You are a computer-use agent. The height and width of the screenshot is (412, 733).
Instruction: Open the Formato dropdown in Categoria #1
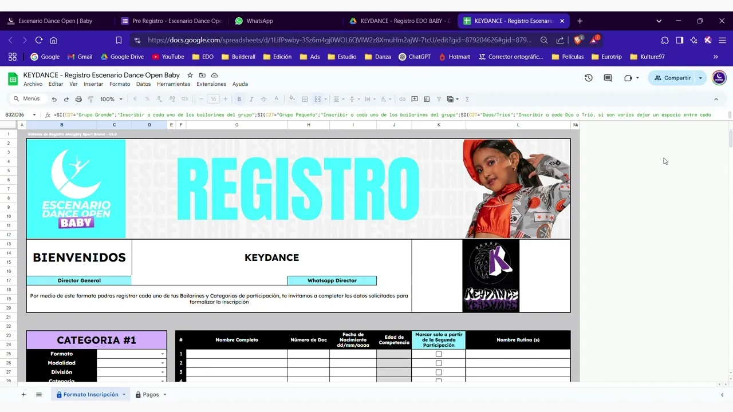(163, 354)
